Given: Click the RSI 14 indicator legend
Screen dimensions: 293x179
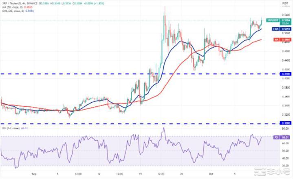Looking at the screenshot, I should tap(11, 129).
